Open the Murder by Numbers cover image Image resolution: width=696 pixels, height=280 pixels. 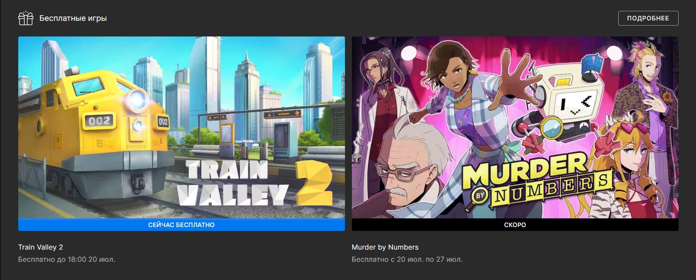(x=515, y=128)
